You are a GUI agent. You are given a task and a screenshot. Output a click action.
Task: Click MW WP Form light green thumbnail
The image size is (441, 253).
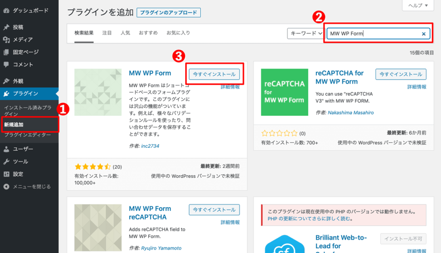click(98, 92)
